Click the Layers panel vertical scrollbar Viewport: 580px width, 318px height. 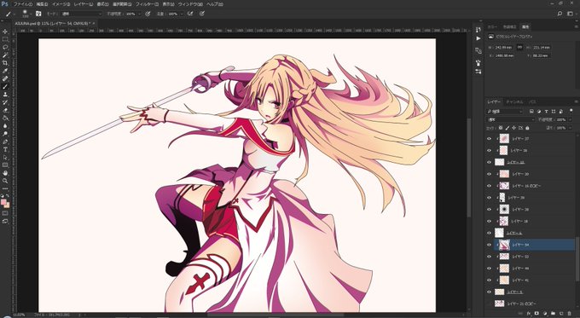(x=577, y=259)
